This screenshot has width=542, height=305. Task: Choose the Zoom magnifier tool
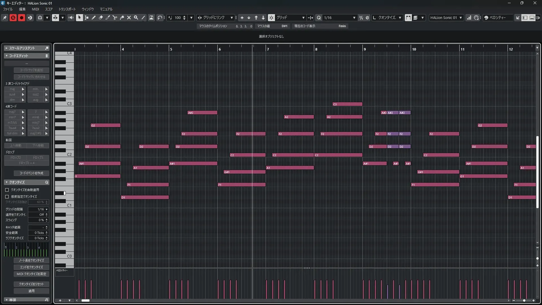click(136, 18)
